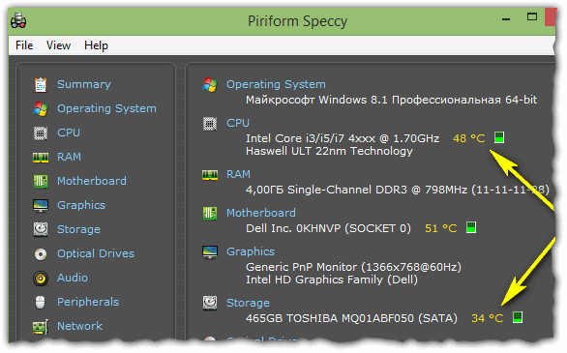Click the 34 °C storage temperature value
The width and height of the screenshot is (567, 353).
click(487, 318)
